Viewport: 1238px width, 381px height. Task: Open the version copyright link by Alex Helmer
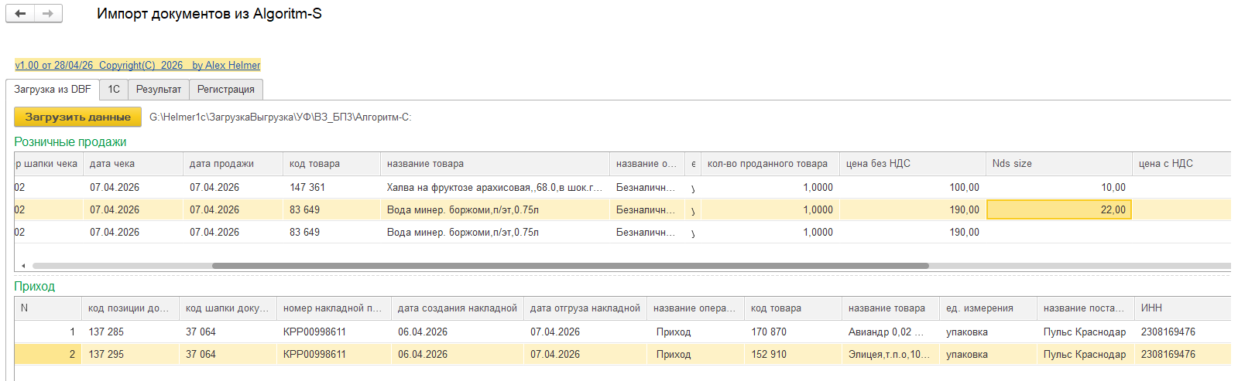[x=138, y=66]
